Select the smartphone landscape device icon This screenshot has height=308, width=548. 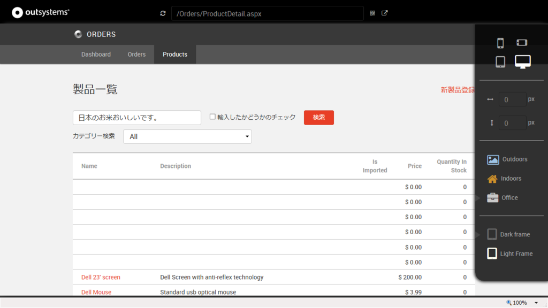[x=522, y=43]
